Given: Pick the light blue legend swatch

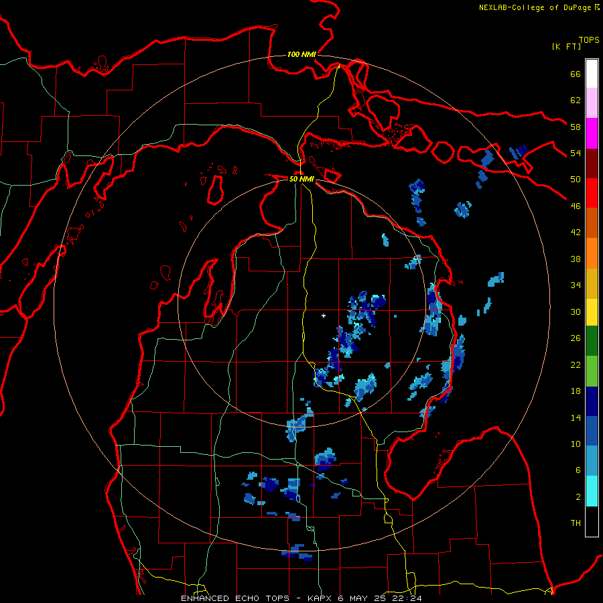Looking at the screenshot, I should click(592, 461).
